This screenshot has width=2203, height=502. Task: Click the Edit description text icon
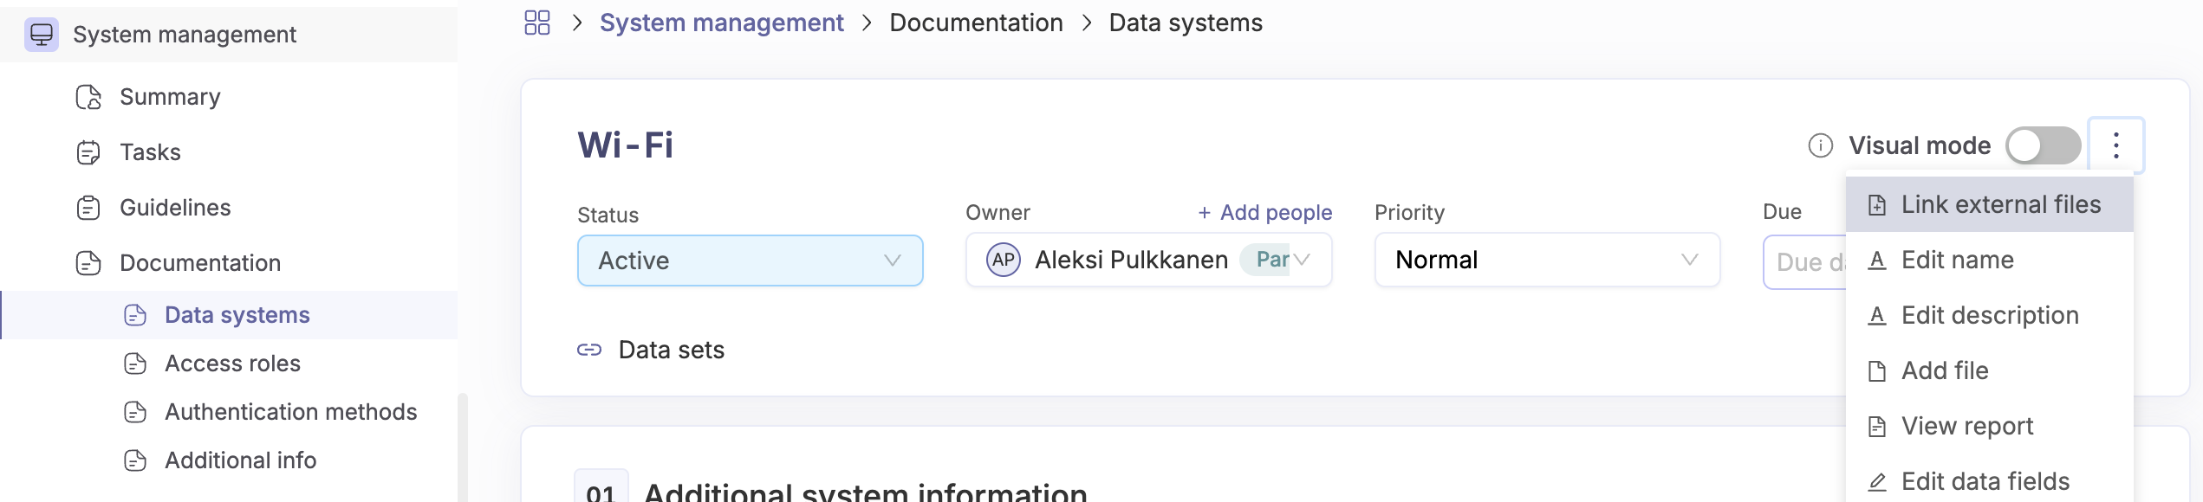(x=1877, y=316)
